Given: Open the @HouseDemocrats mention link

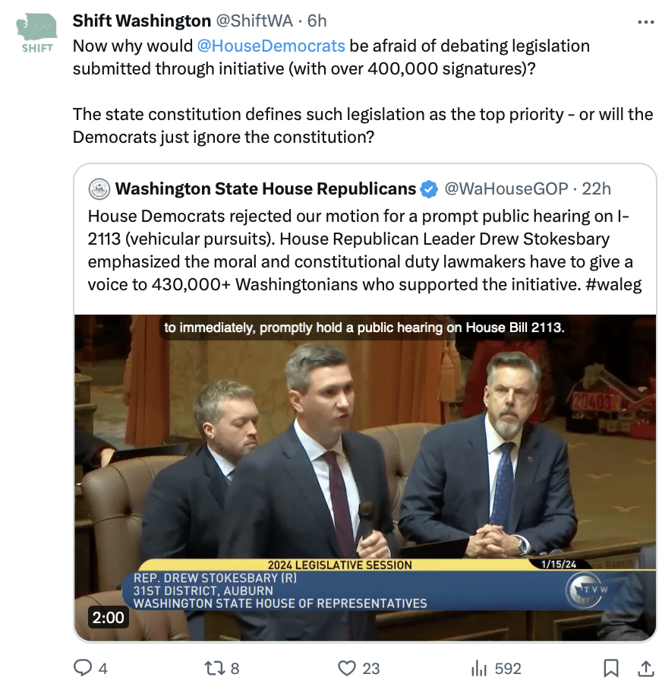Looking at the screenshot, I should 271,46.
